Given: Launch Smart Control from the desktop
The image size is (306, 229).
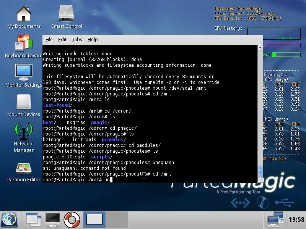Looking at the screenshot, I should tap(67, 17).
